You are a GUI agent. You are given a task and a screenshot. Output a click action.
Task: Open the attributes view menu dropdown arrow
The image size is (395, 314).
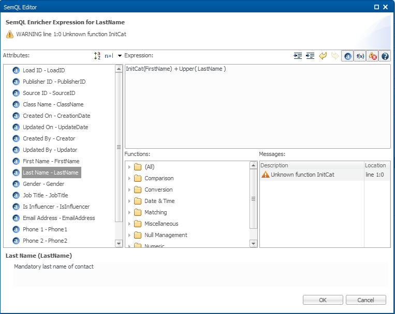pyautogui.click(x=120, y=56)
